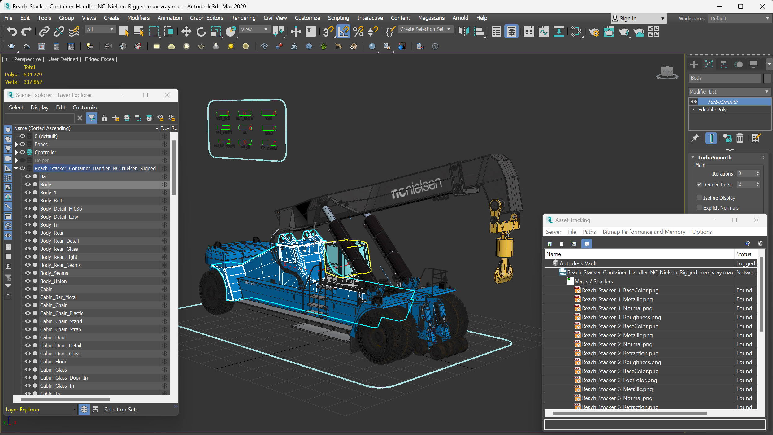This screenshot has width=773, height=435.
Task: Collapse Reach_Stacker_Container_Handler layer
Action: 16,168
